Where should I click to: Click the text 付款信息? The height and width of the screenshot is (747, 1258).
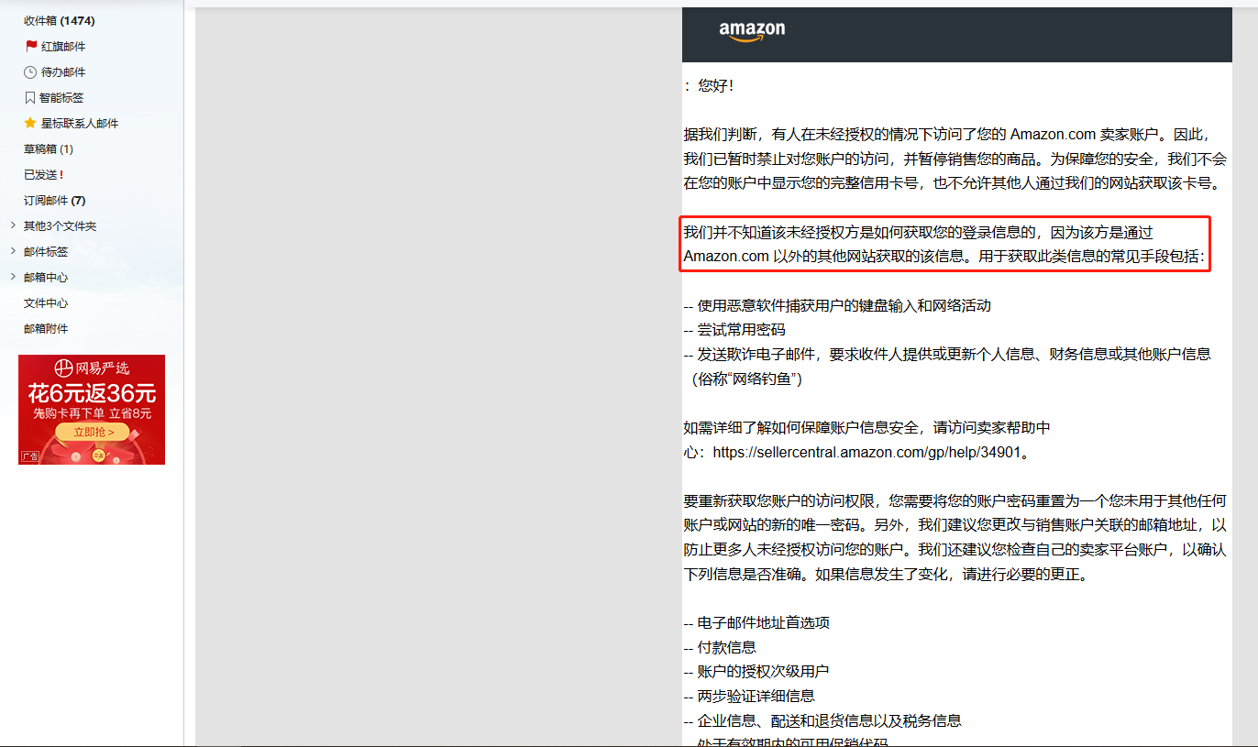pos(727,647)
